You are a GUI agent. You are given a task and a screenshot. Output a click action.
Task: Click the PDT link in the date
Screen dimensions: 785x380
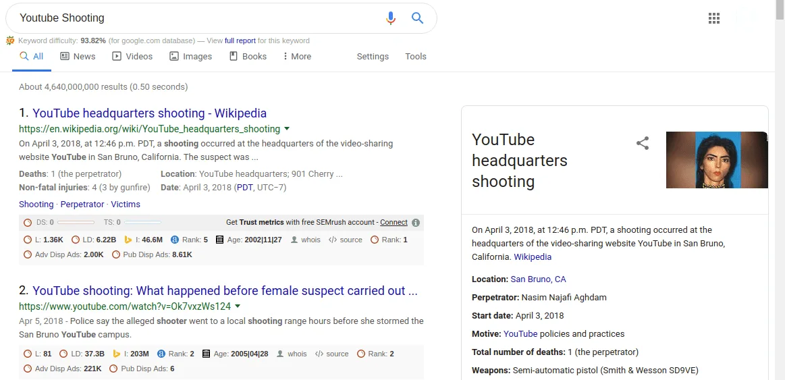[x=245, y=187]
